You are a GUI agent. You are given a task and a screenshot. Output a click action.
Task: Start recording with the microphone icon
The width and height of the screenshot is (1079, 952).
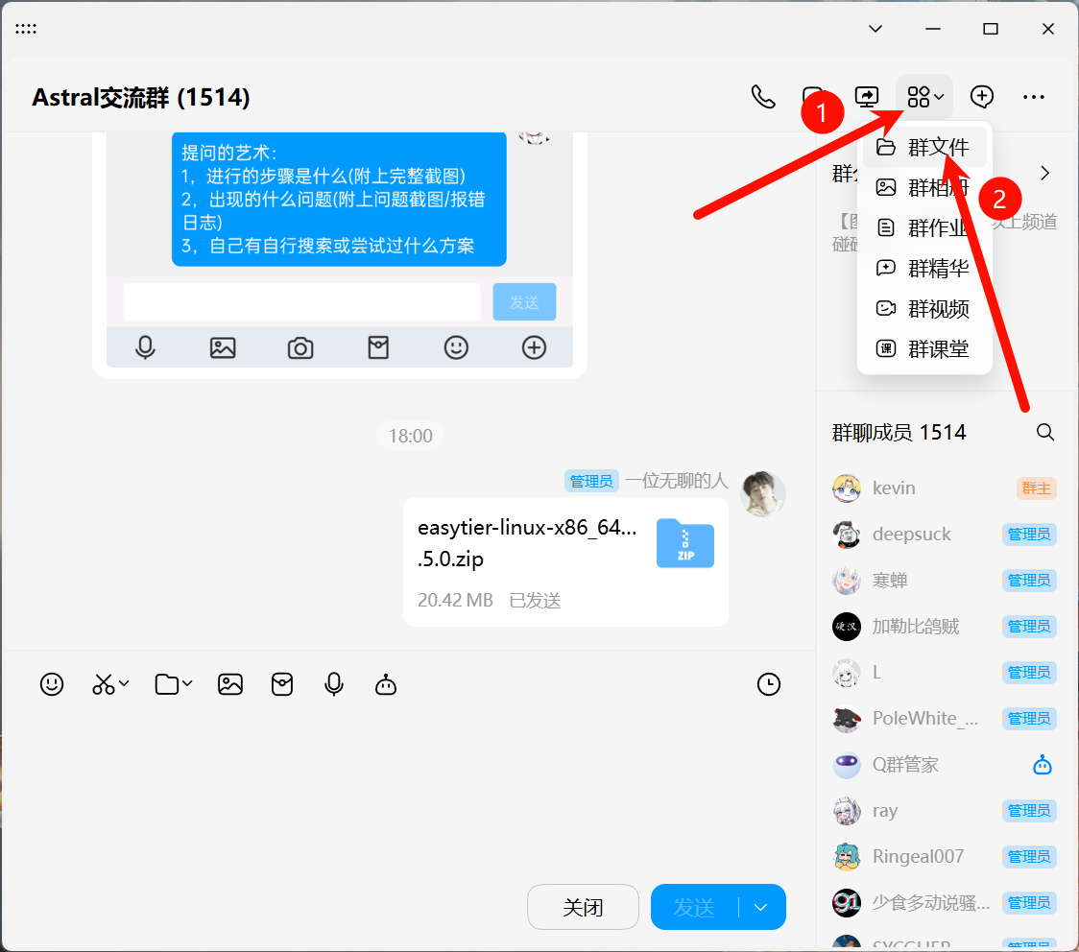[333, 684]
